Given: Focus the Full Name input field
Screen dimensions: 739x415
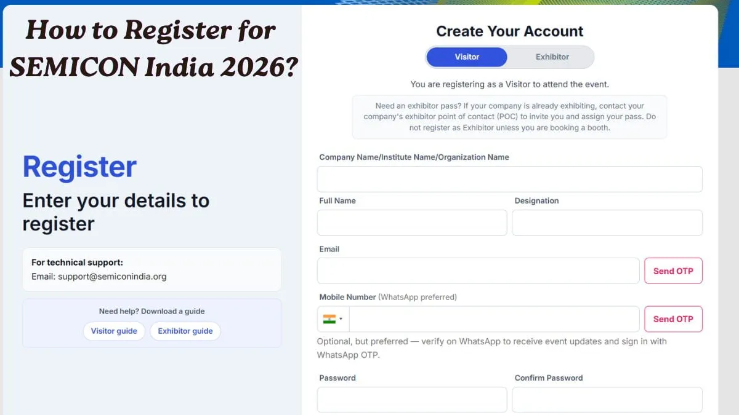Looking at the screenshot, I should 412,223.
